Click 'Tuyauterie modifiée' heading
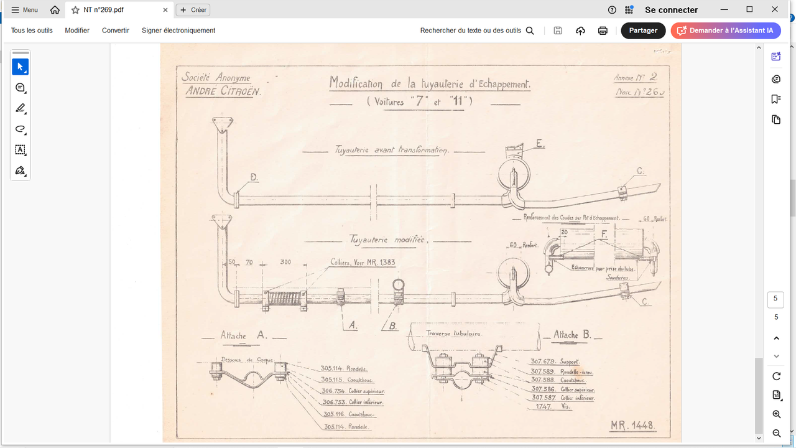The height and width of the screenshot is (448, 796). point(387,240)
